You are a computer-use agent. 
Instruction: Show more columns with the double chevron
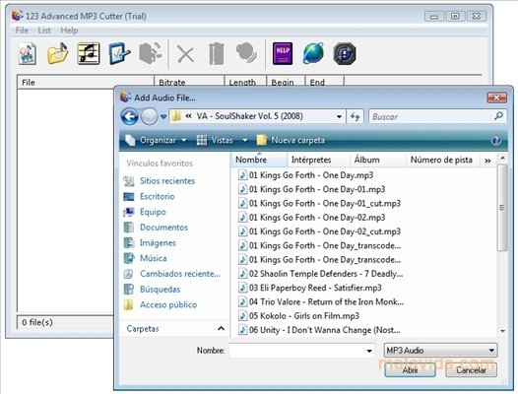pyautogui.click(x=487, y=161)
